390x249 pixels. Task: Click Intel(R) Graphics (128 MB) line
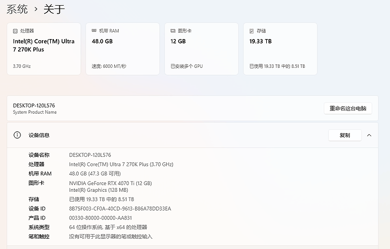98,190
